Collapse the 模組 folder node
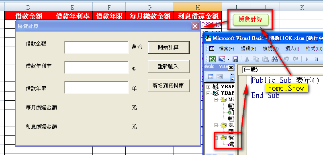Viewport: 323px width, 155px height. pyautogui.click(x=216, y=138)
